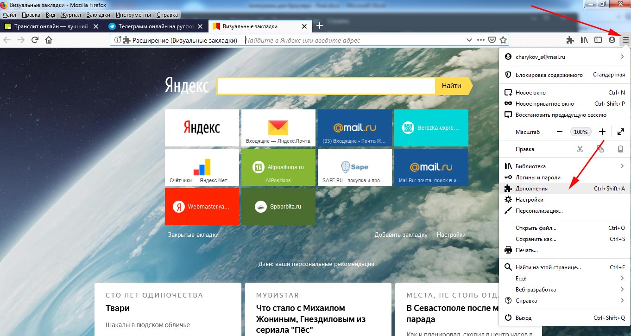Open a new tab with plus button

pos(319,26)
